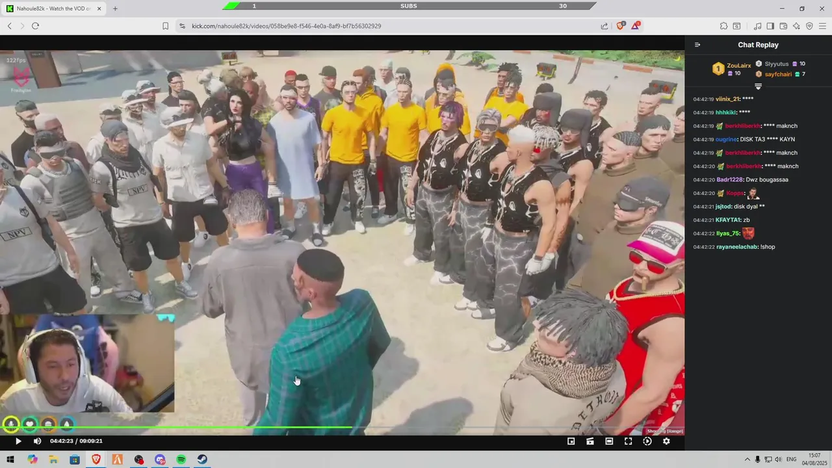Enter fullscreen video mode
The height and width of the screenshot is (468, 832).
tap(628, 441)
